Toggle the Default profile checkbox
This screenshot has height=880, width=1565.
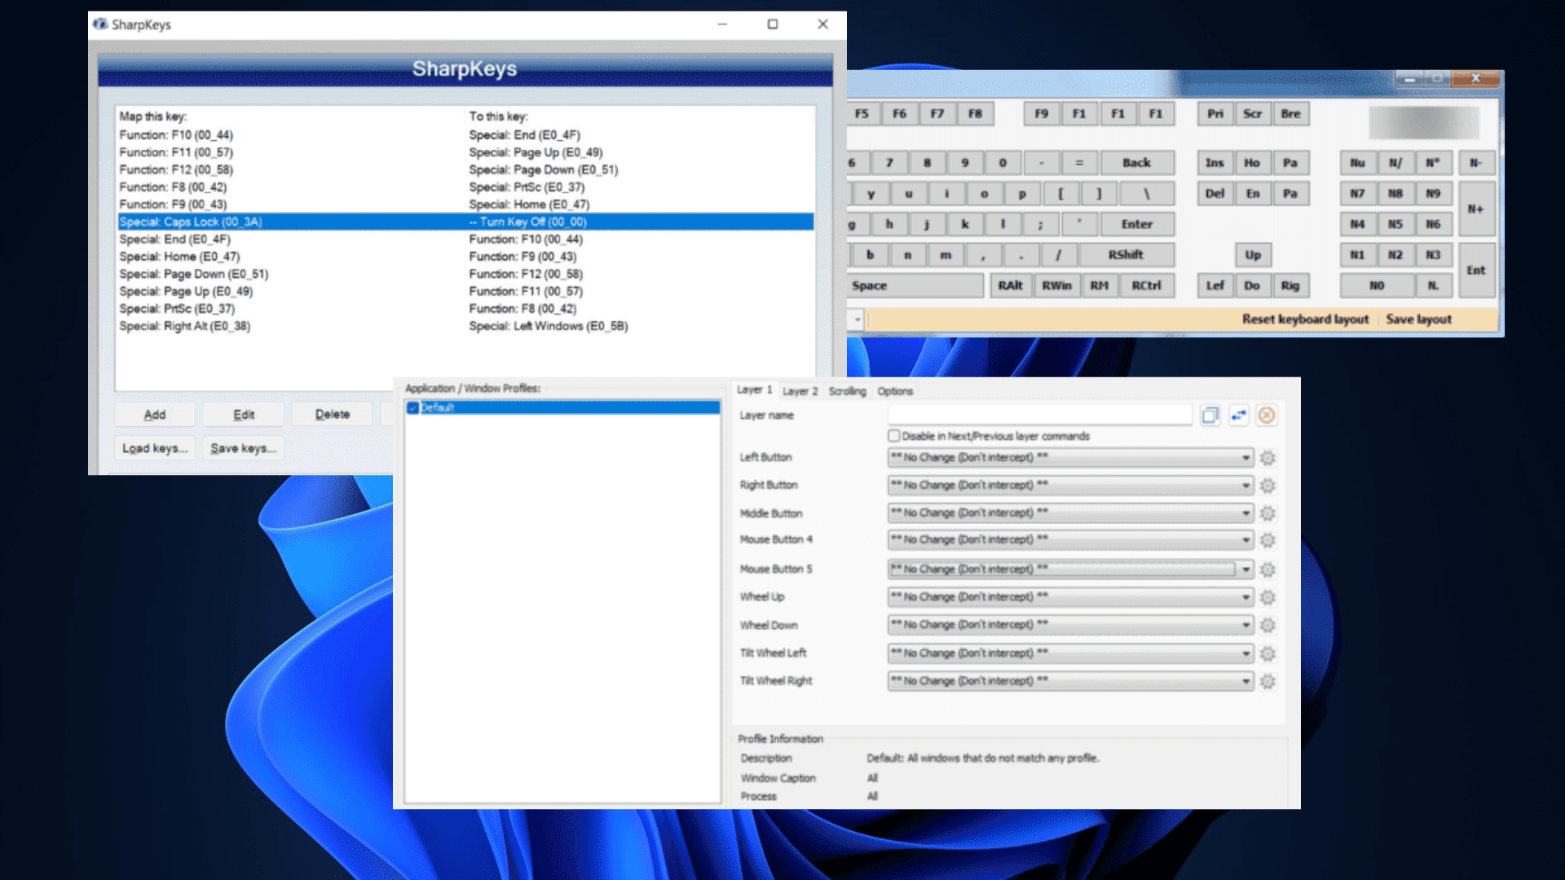pyautogui.click(x=412, y=407)
